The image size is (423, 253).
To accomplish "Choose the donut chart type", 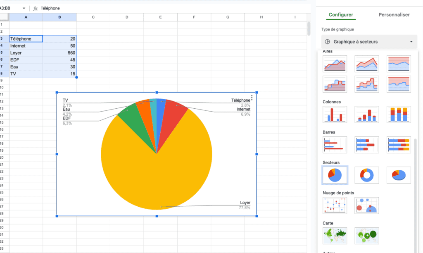I will point(367,175).
